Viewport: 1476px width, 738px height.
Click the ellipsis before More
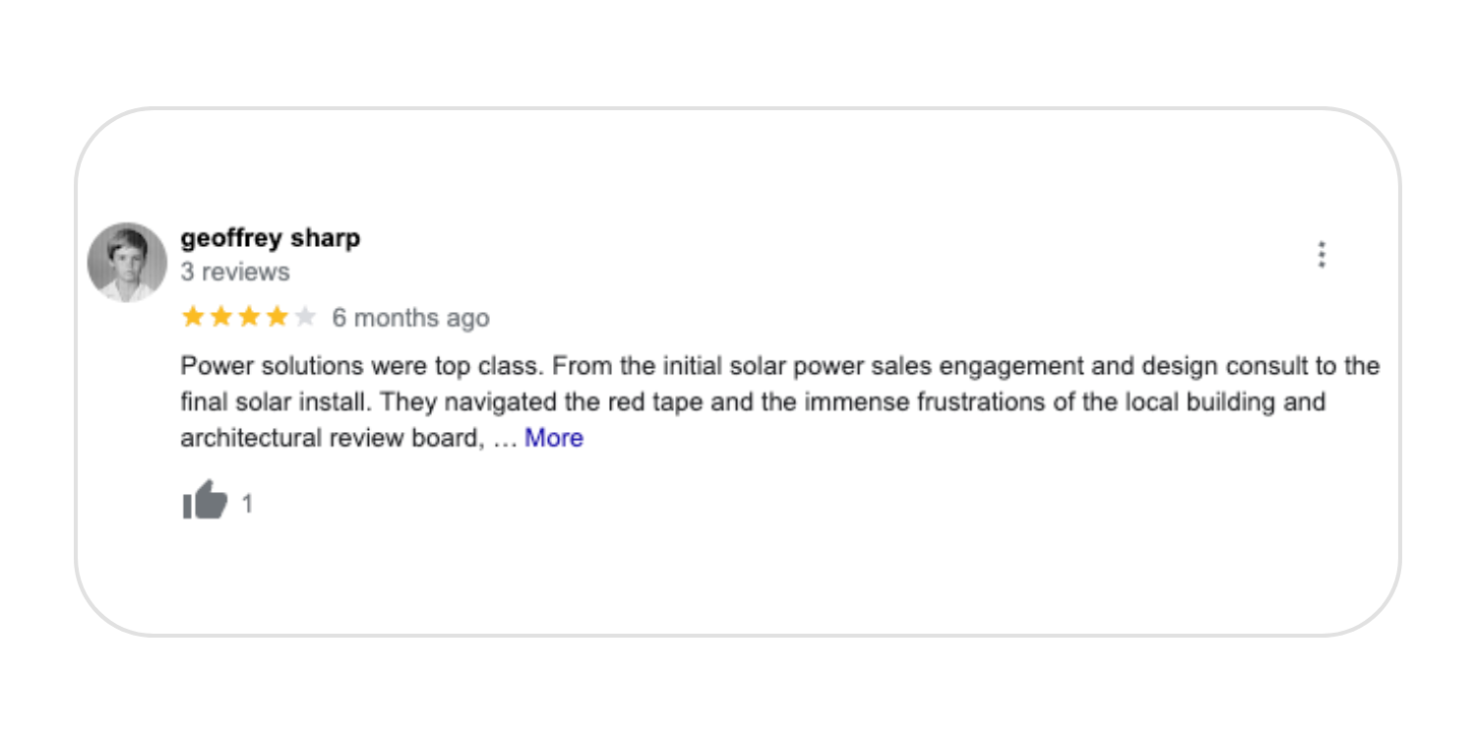pyautogui.click(x=505, y=440)
